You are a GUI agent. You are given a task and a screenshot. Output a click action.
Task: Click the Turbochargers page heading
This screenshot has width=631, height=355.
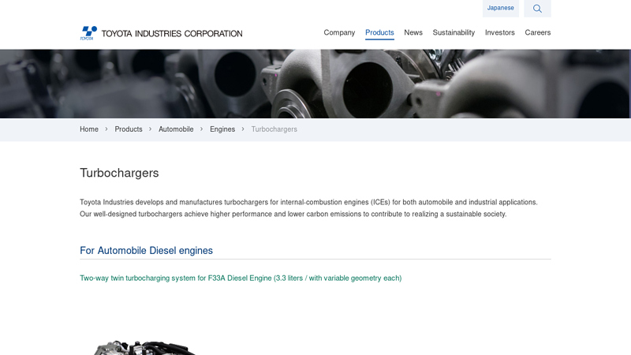click(x=119, y=173)
